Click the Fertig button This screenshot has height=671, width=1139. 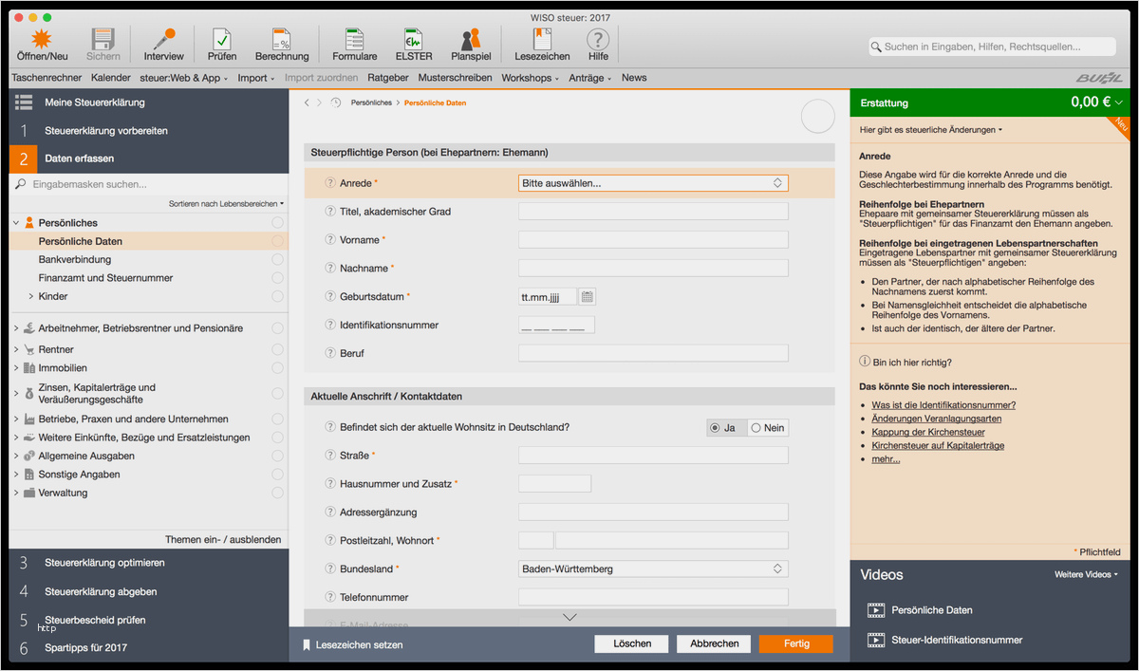click(795, 643)
